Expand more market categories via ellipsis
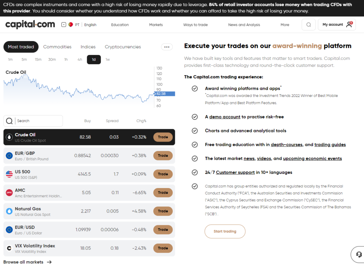 pyautogui.click(x=167, y=46)
